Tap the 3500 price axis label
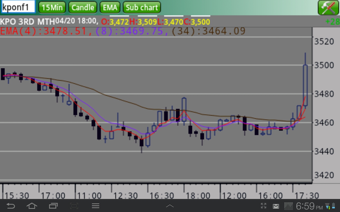Image resolution: width=340 pixels, height=212 pixels. [x=324, y=65]
